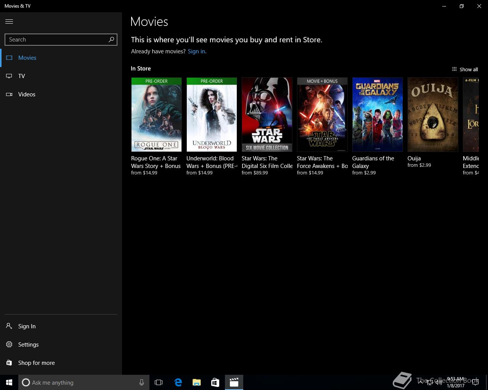The image size is (488, 390).
Task: Open the Movies section label
Action: pyautogui.click(x=27, y=58)
